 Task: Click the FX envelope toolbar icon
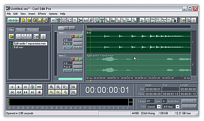158,20
